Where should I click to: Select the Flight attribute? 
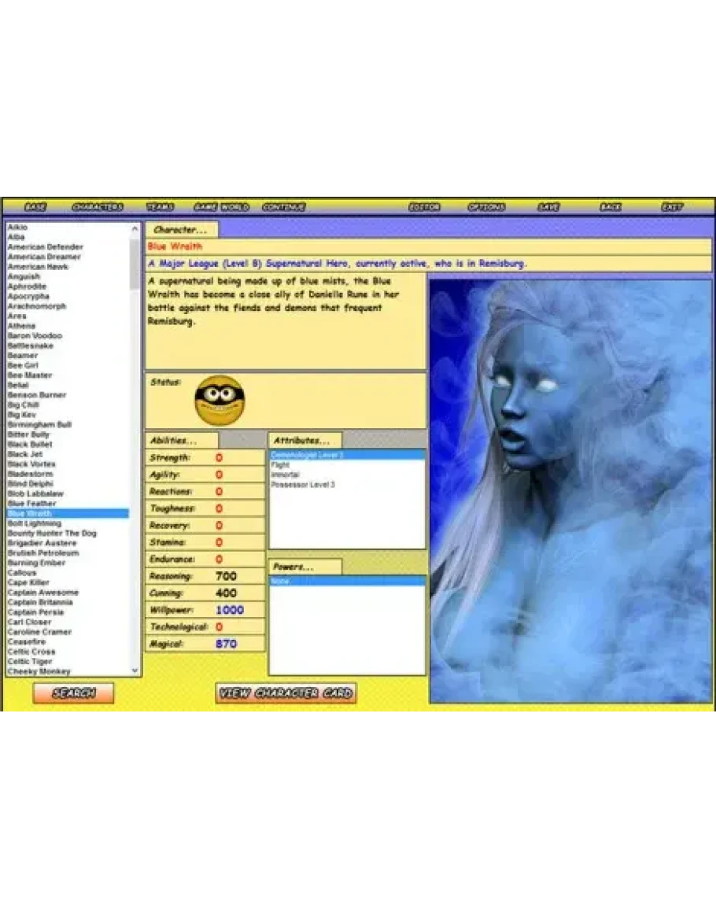click(280, 465)
